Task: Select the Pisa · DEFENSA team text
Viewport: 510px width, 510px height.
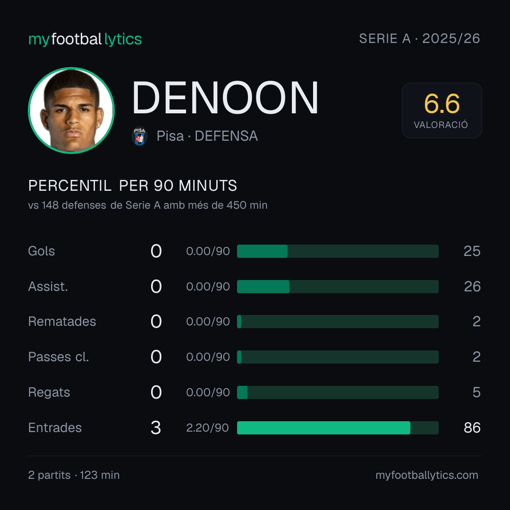Action: [207, 136]
